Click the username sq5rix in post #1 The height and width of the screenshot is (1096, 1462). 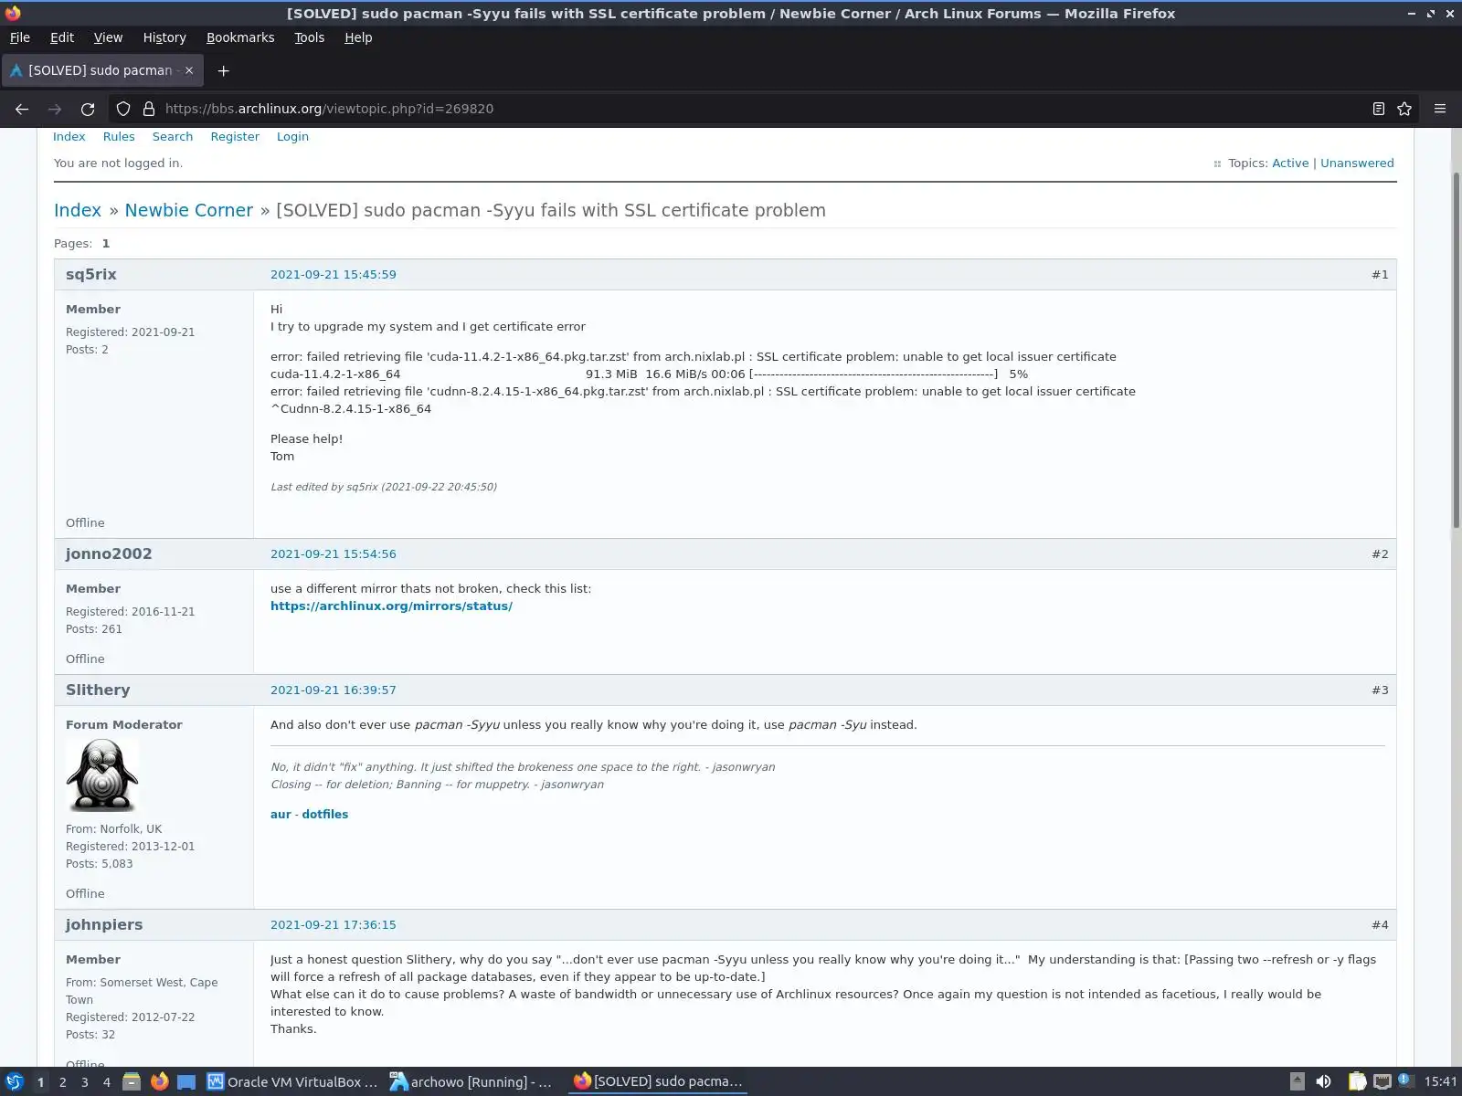pos(91,275)
